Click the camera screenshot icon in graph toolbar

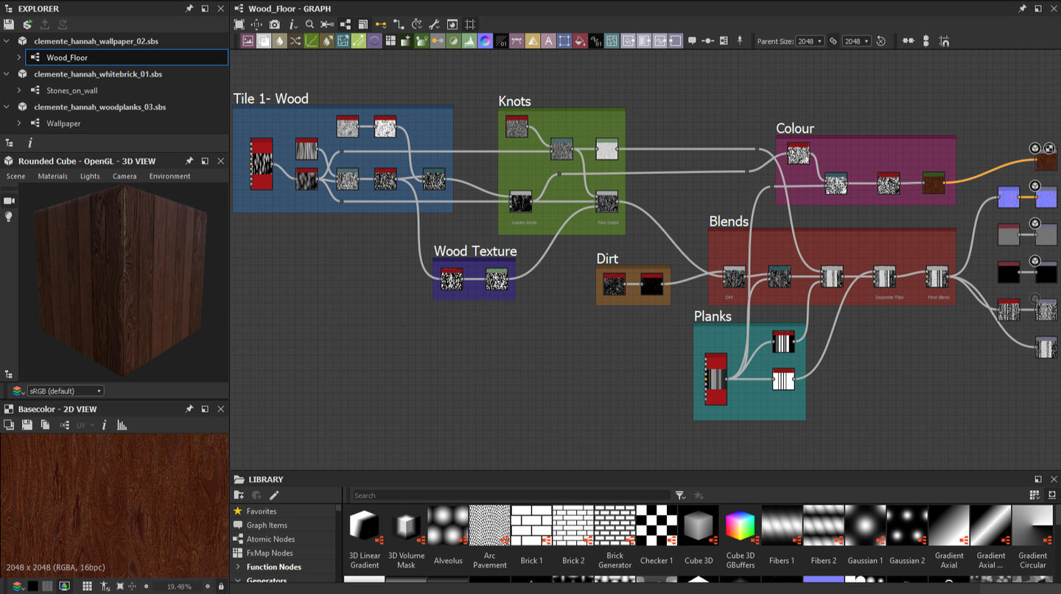pyautogui.click(x=274, y=24)
